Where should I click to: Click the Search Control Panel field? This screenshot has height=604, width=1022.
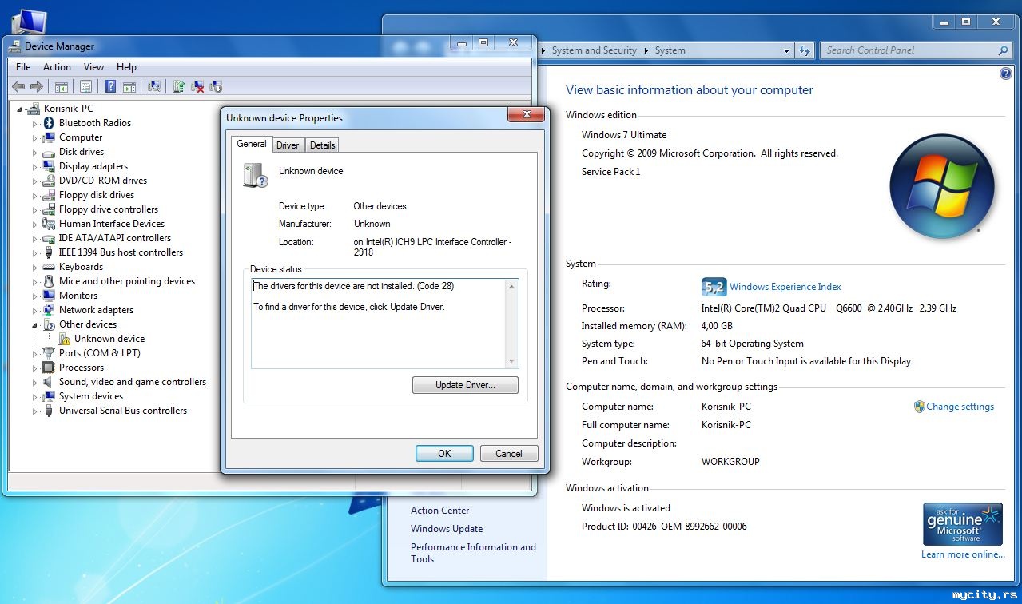coord(916,50)
